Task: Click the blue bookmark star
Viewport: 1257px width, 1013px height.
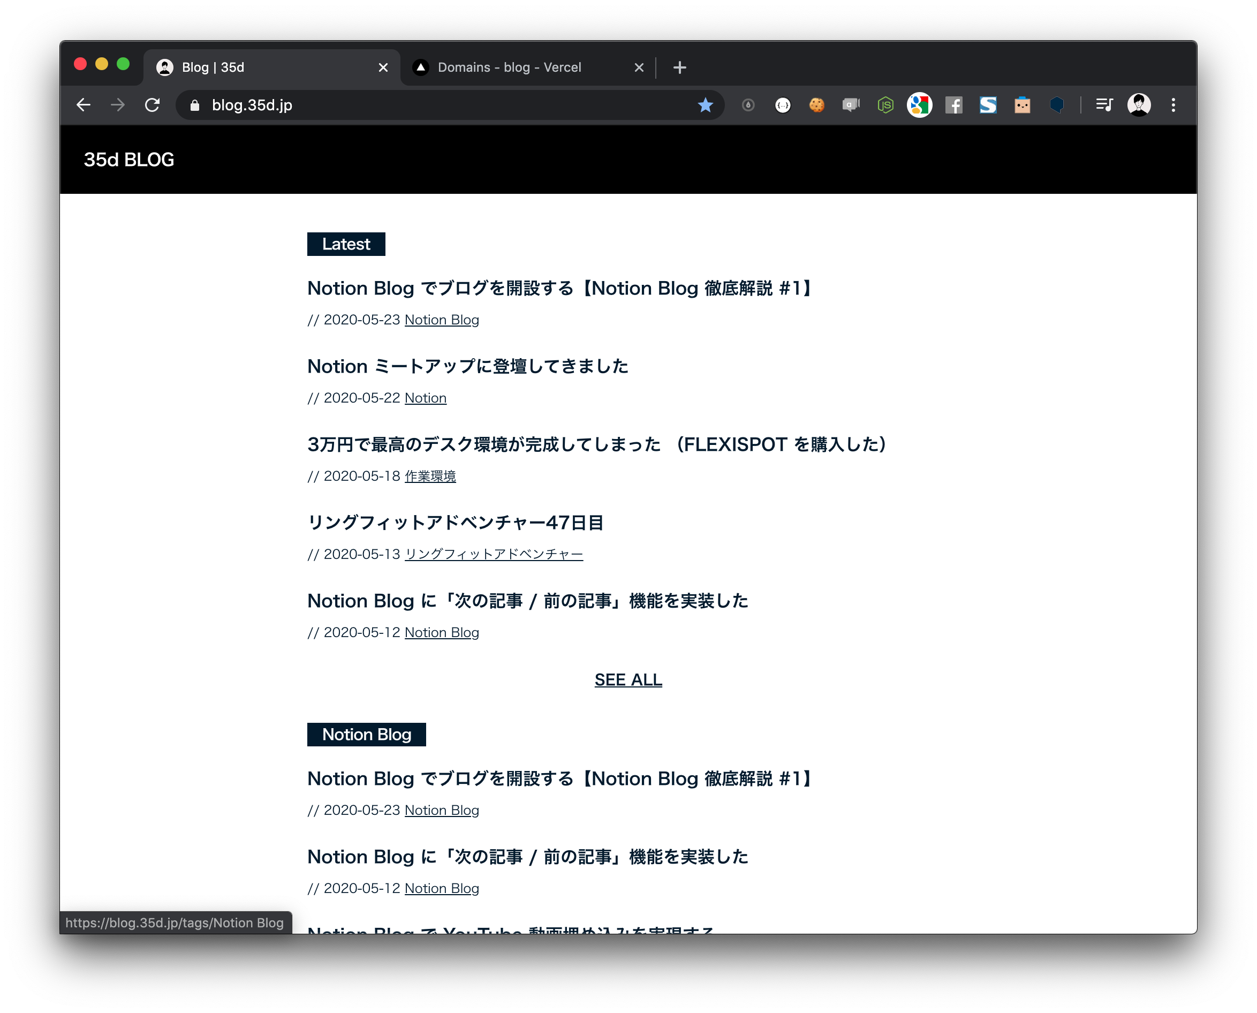Action: pos(705,105)
